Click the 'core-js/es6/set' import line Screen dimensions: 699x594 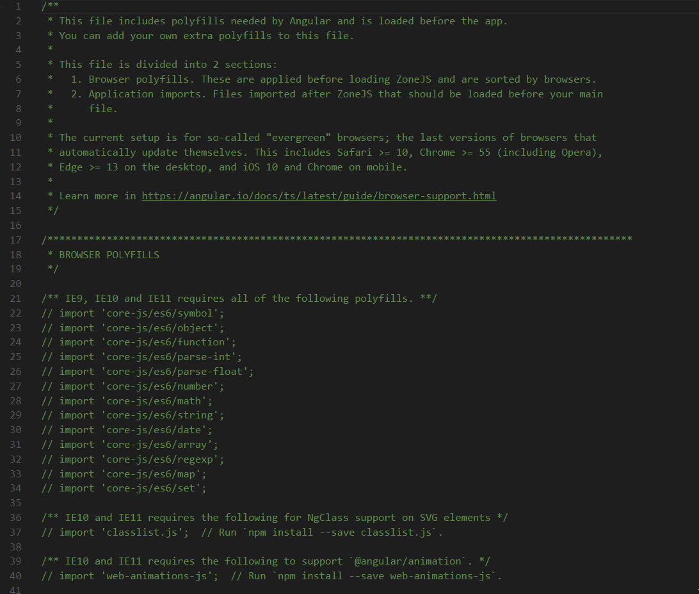pos(124,488)
